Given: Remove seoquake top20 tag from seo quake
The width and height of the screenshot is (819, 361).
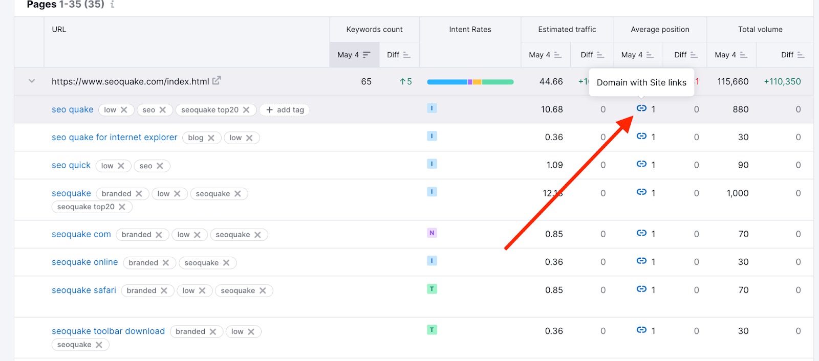Looking at the screenshot, I should (x=246, y=110).
